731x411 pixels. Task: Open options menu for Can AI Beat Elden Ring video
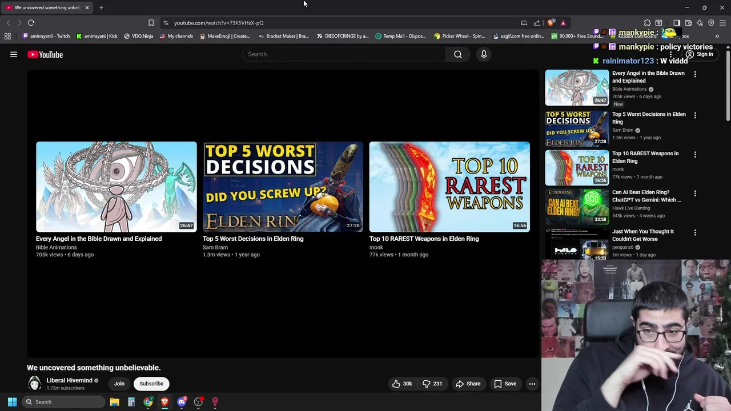pyautogui.click(x=695, y=194)
